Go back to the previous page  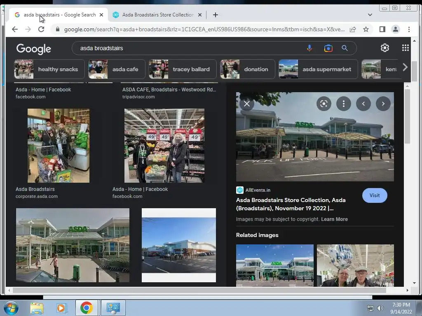coord(15,29)
